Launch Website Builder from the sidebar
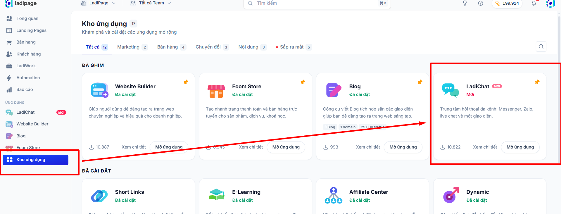Image resolution: width=561 pixels, height=214 pixels. pyautogui.click(x=32, y=124)
